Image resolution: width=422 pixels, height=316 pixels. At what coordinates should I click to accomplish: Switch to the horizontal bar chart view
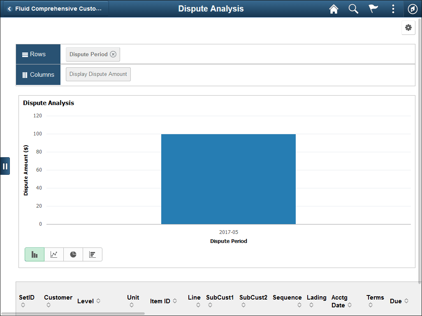coord(92,254)
